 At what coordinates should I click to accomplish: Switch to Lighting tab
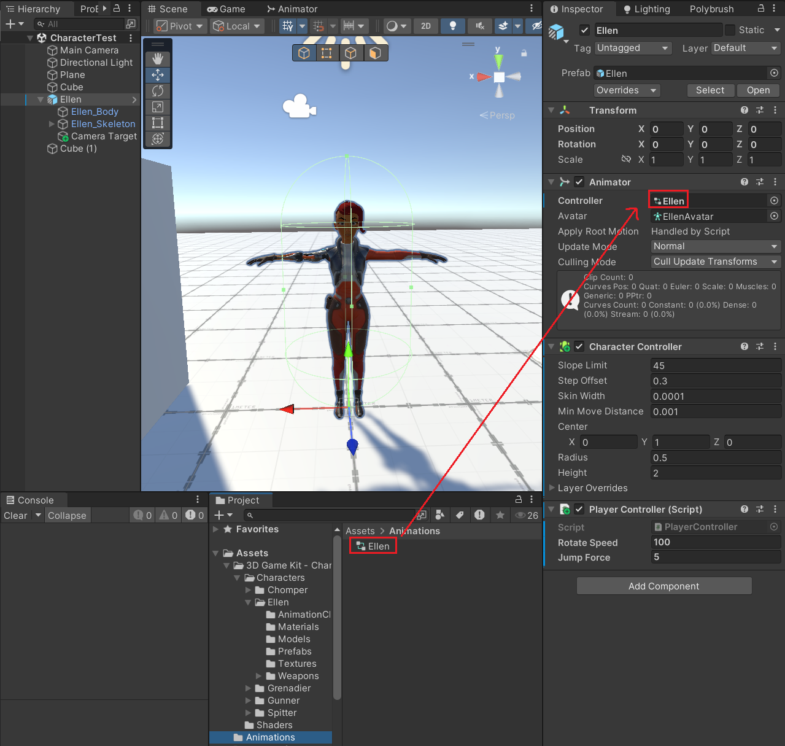coord(646,9)
